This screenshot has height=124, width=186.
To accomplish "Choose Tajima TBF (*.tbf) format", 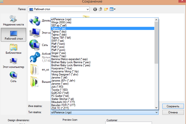I will 103,38.
